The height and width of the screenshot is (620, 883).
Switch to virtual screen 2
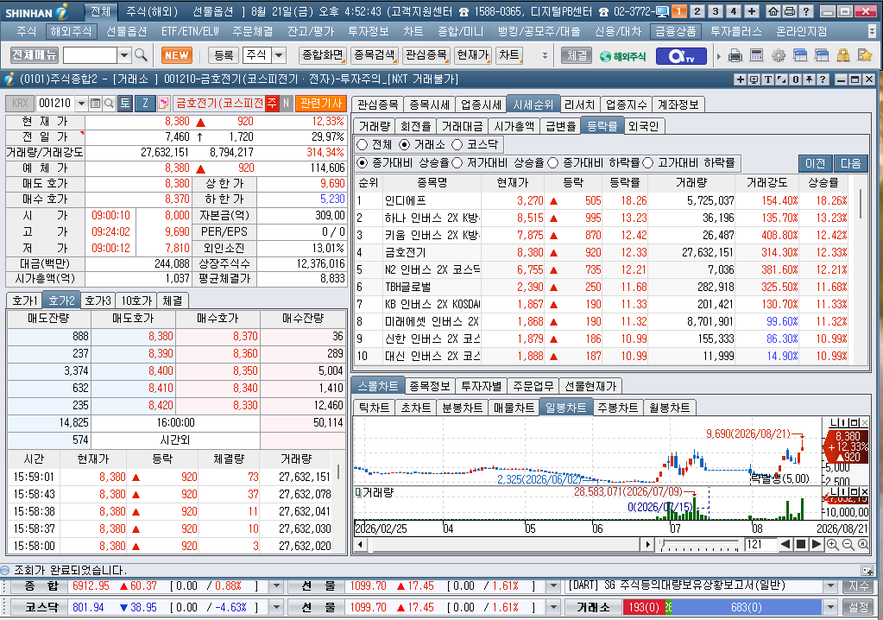tap(697, 10)
